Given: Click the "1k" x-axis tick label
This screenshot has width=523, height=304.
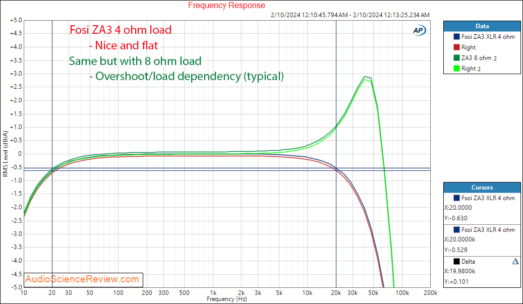Looking at the screenshot, I should click(x=213, y=293).
